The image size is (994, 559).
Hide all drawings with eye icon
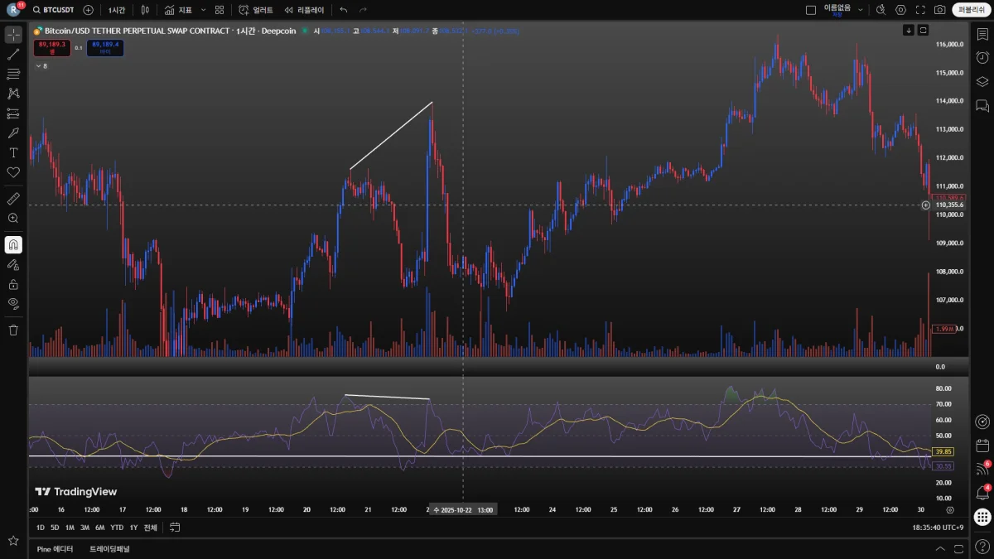(13, 303)
